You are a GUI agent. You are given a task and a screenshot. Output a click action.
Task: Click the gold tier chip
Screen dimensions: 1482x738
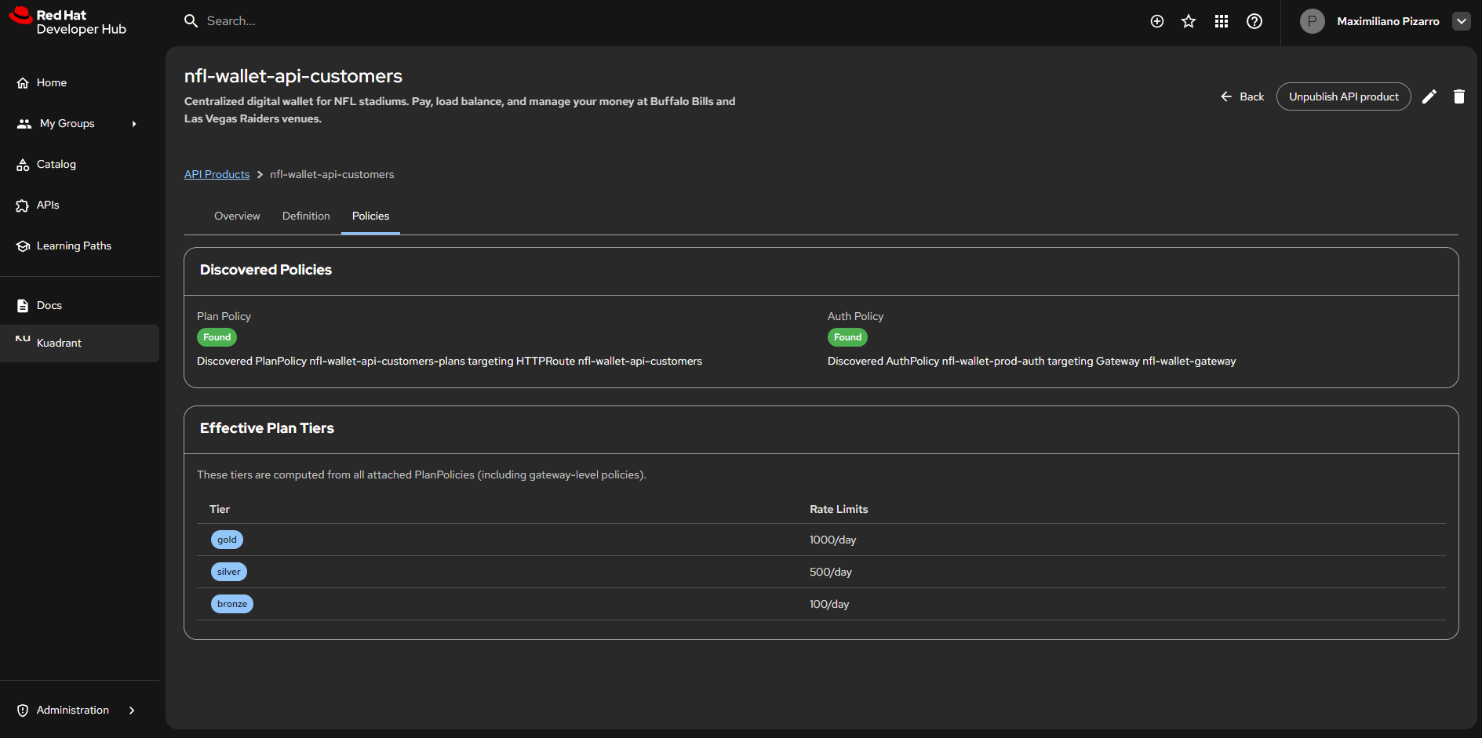pyautogui.click(x=227, y=540)
